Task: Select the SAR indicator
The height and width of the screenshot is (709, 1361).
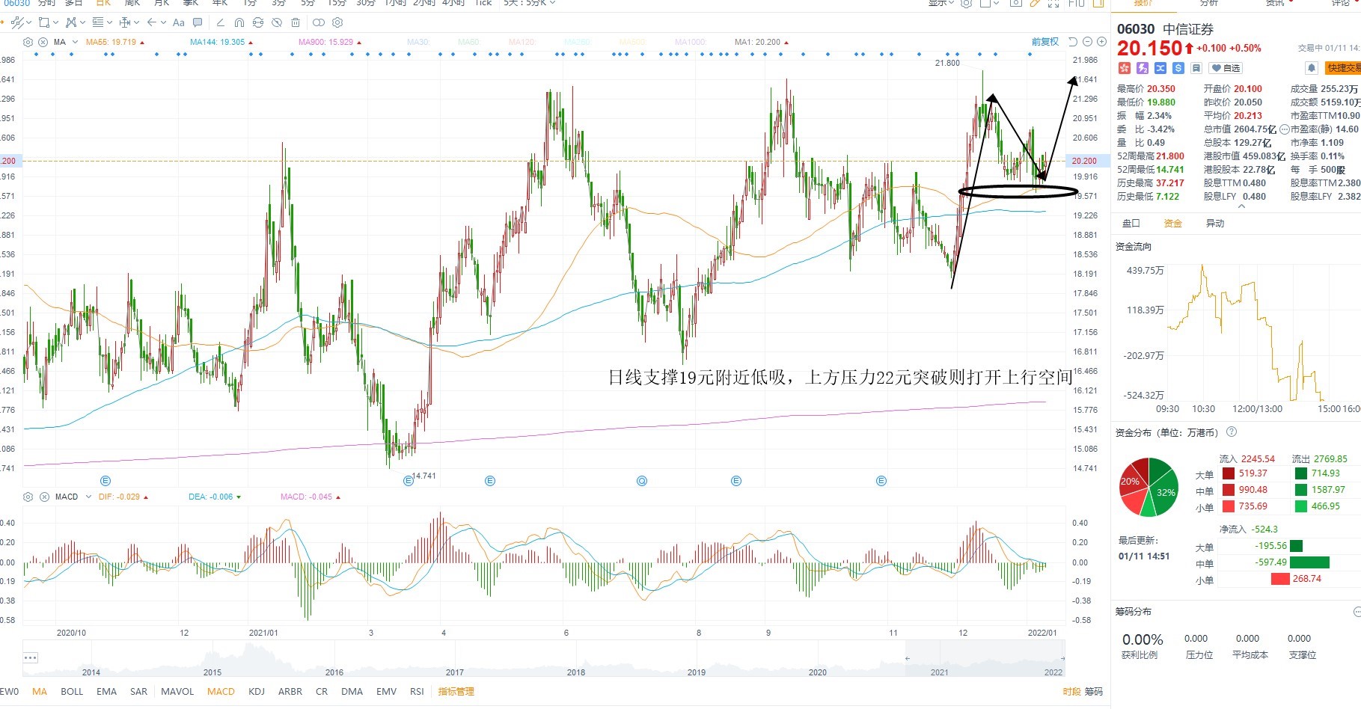Action: click(138, 691)
